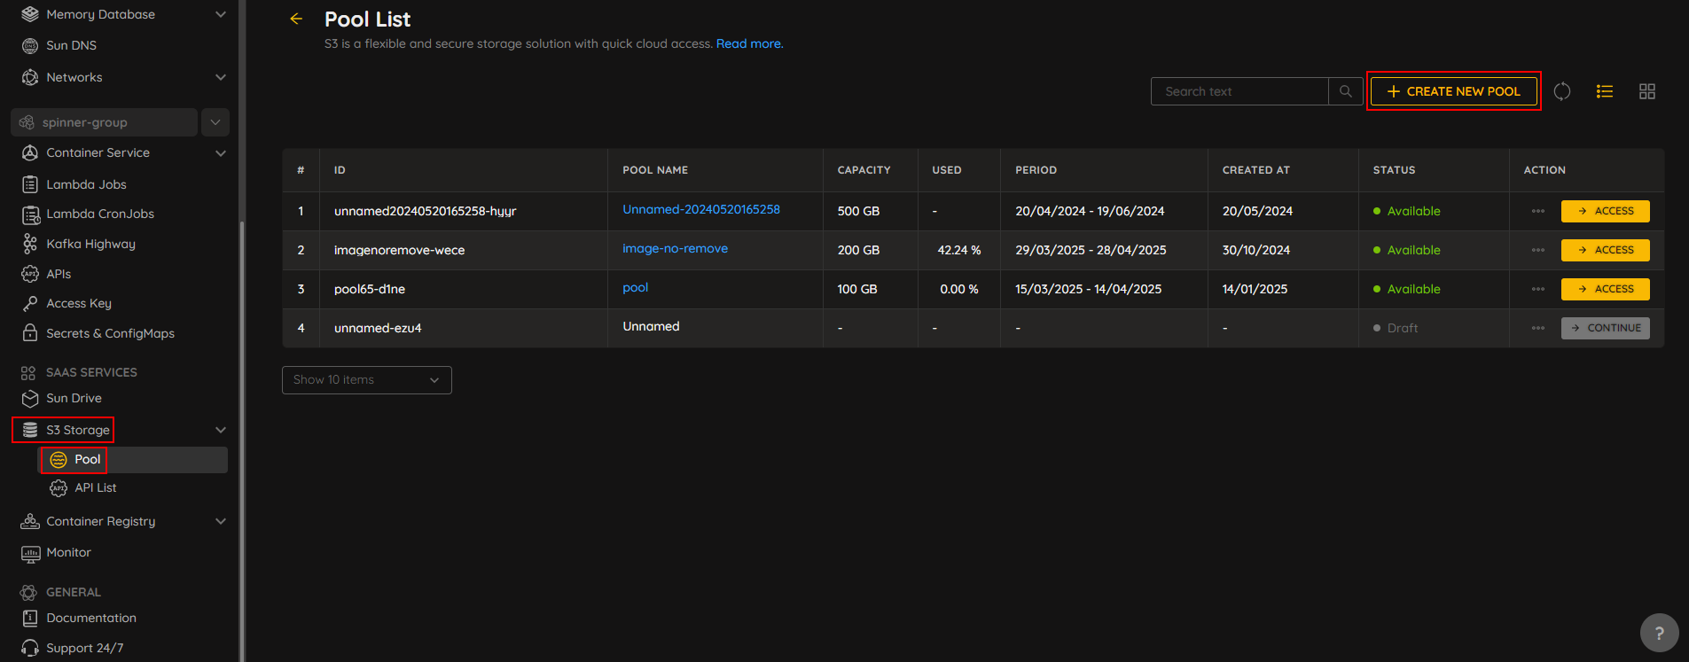The width and height of the screenshot is (1689, 662).
Task: Click the '42.24 %' used value
Action: 959,250
